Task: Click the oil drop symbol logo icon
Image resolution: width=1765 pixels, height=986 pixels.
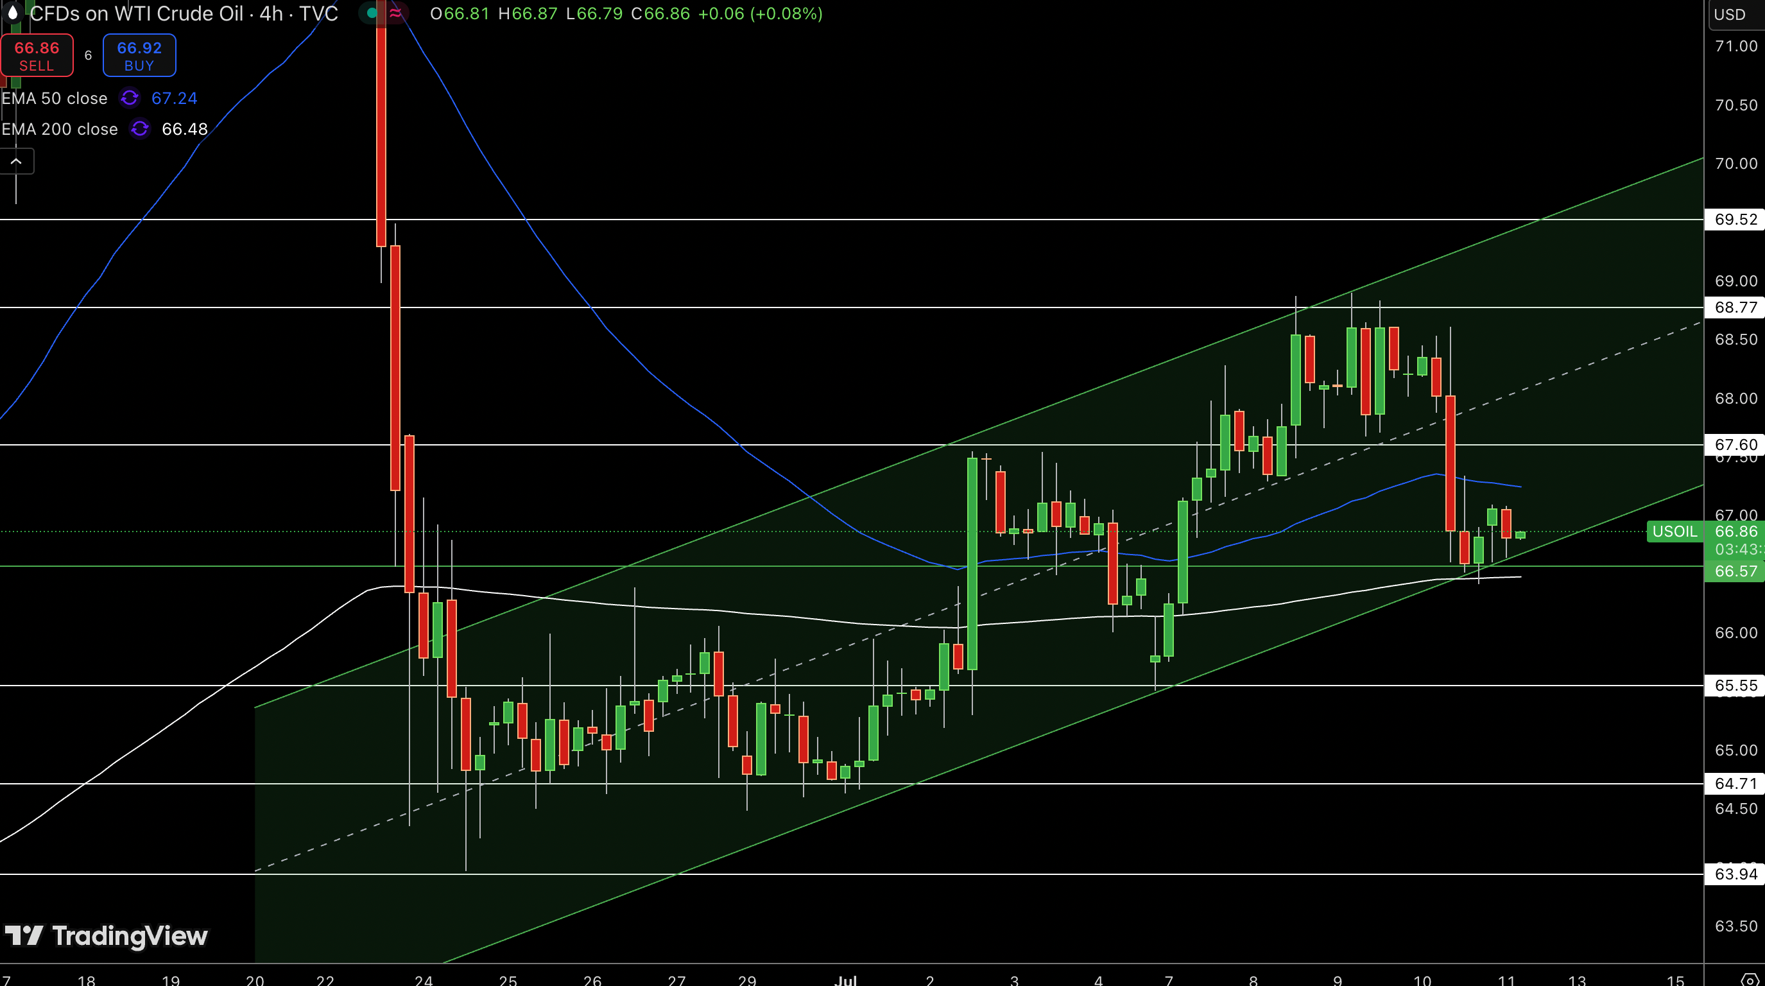Action: point(12,13)
